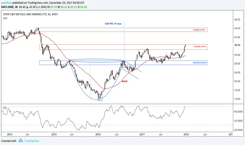This screenshot has width=245, height=145.
Task: Click the small blue box at the 2016 low
Action: 100,97
